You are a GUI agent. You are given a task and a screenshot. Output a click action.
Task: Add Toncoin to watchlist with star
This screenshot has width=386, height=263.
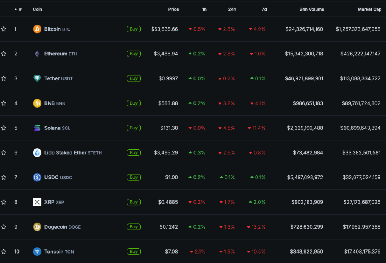4,252
